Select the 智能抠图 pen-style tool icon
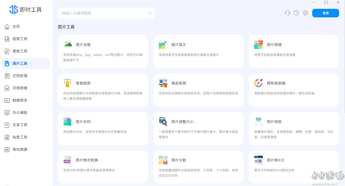Screen dimensions: 345x186 67,83
